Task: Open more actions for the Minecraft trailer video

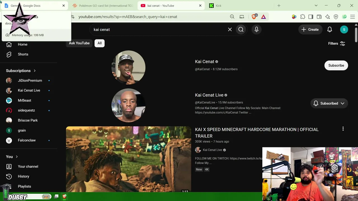Action: [343, 129]
